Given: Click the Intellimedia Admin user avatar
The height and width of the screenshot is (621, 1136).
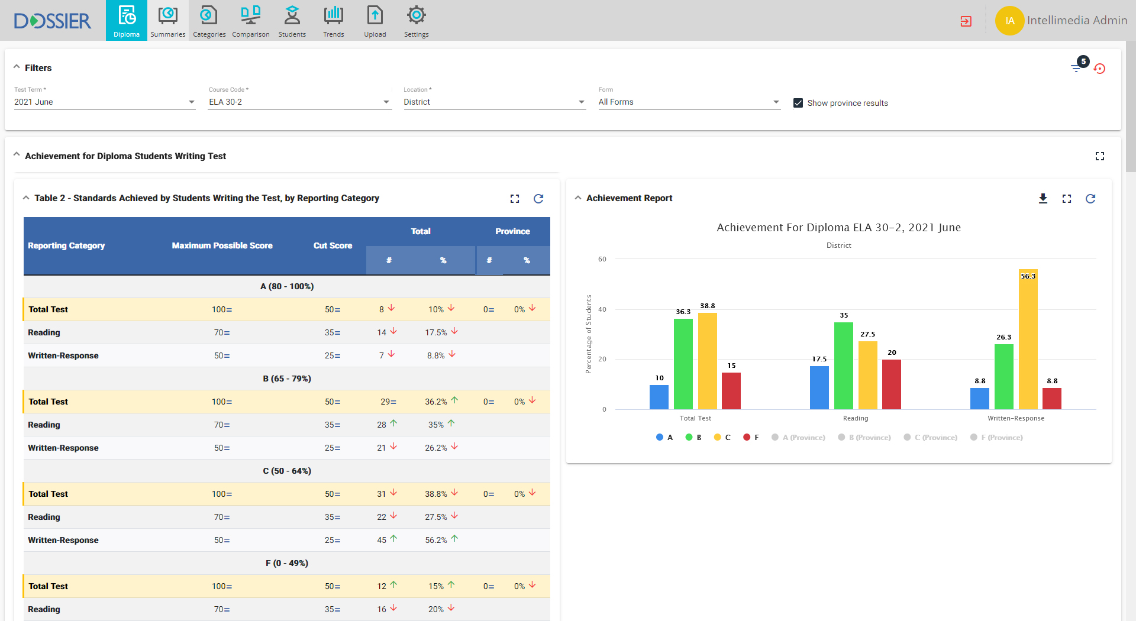Looking at the screenshot, I should (1009, 21).
